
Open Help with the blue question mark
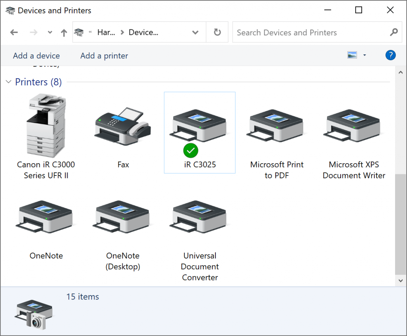click(390, 55)
